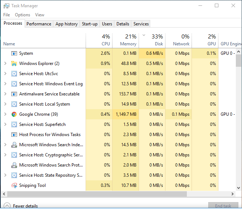Switch to the Performance tab
Screen dimensions: 242x209
(x=39, y=24)
